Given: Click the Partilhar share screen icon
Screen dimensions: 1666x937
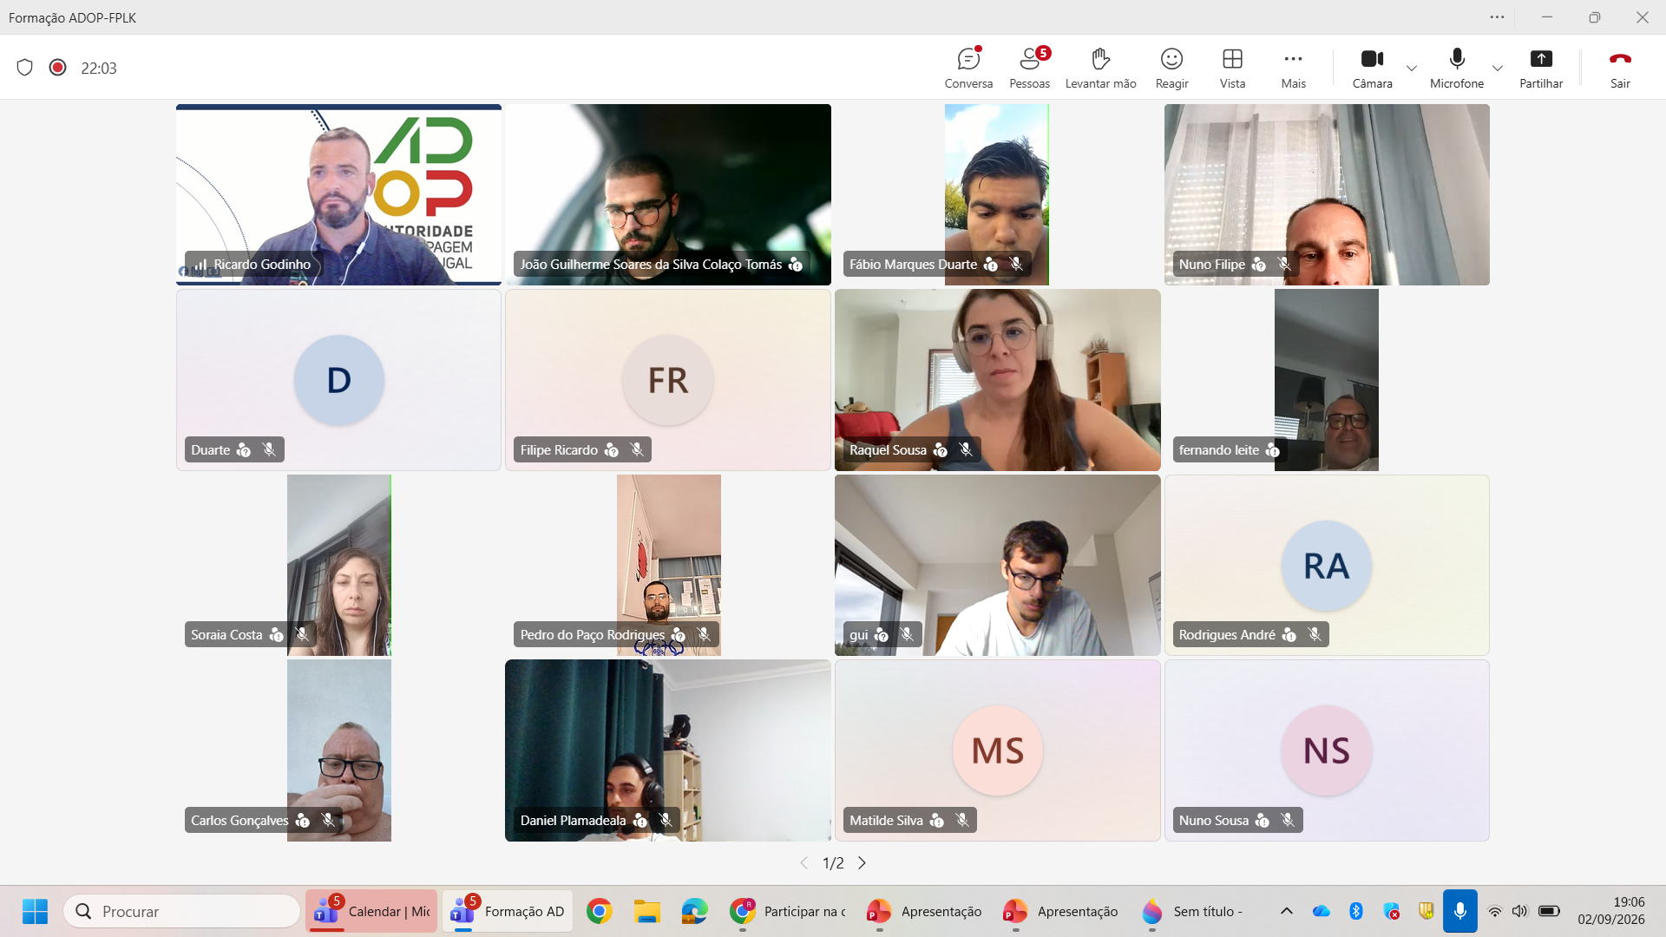Looking at the screenshot, I should (1541, 59).
